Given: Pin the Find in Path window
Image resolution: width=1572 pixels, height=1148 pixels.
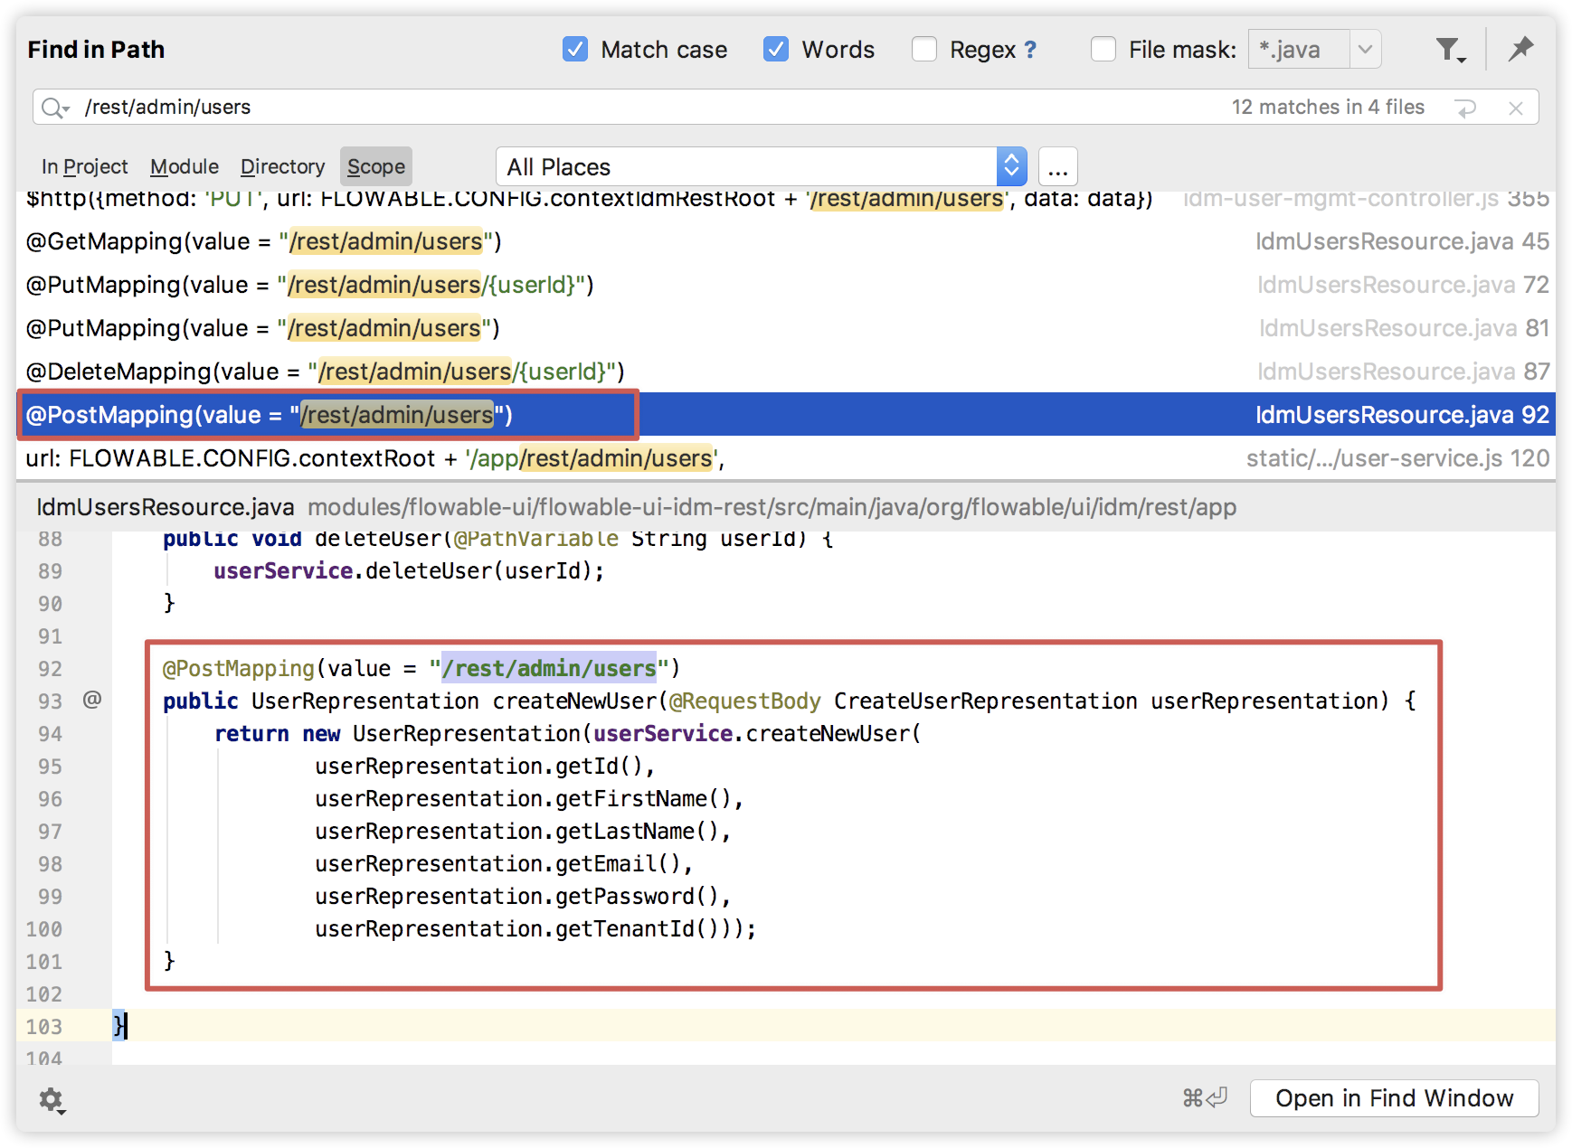Looking at the screenshot, I should click(1520, 49).
